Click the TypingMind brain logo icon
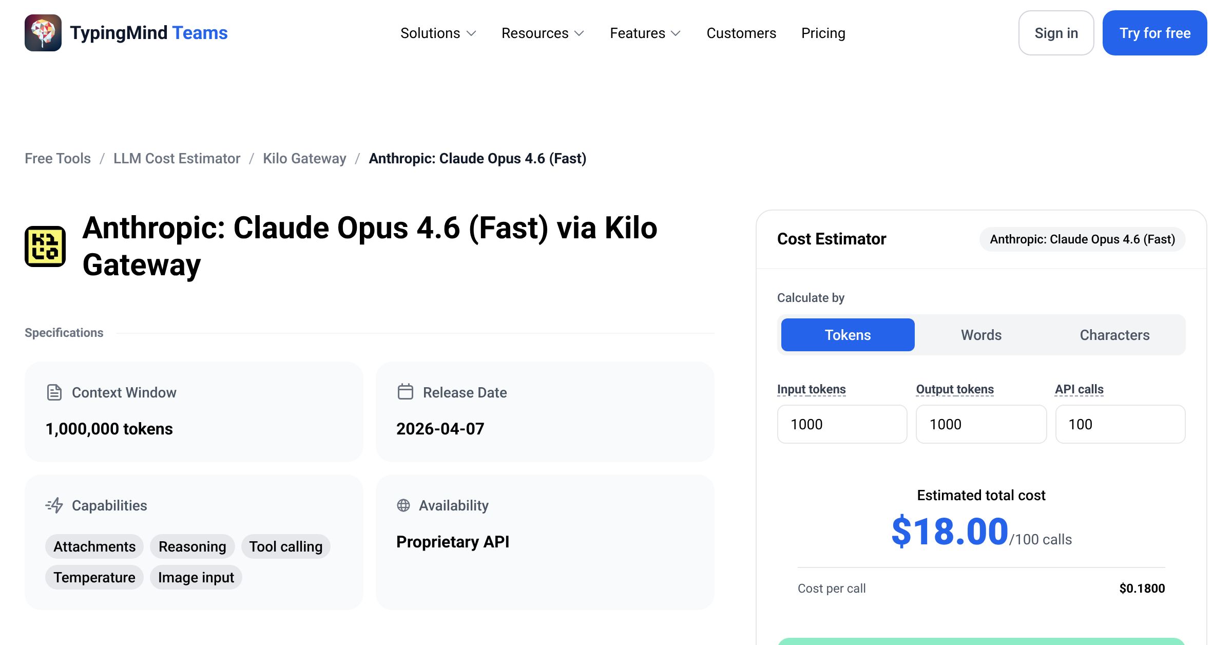Image resolution: width=1232 pixels, height=645 pixels. (43, 33)
